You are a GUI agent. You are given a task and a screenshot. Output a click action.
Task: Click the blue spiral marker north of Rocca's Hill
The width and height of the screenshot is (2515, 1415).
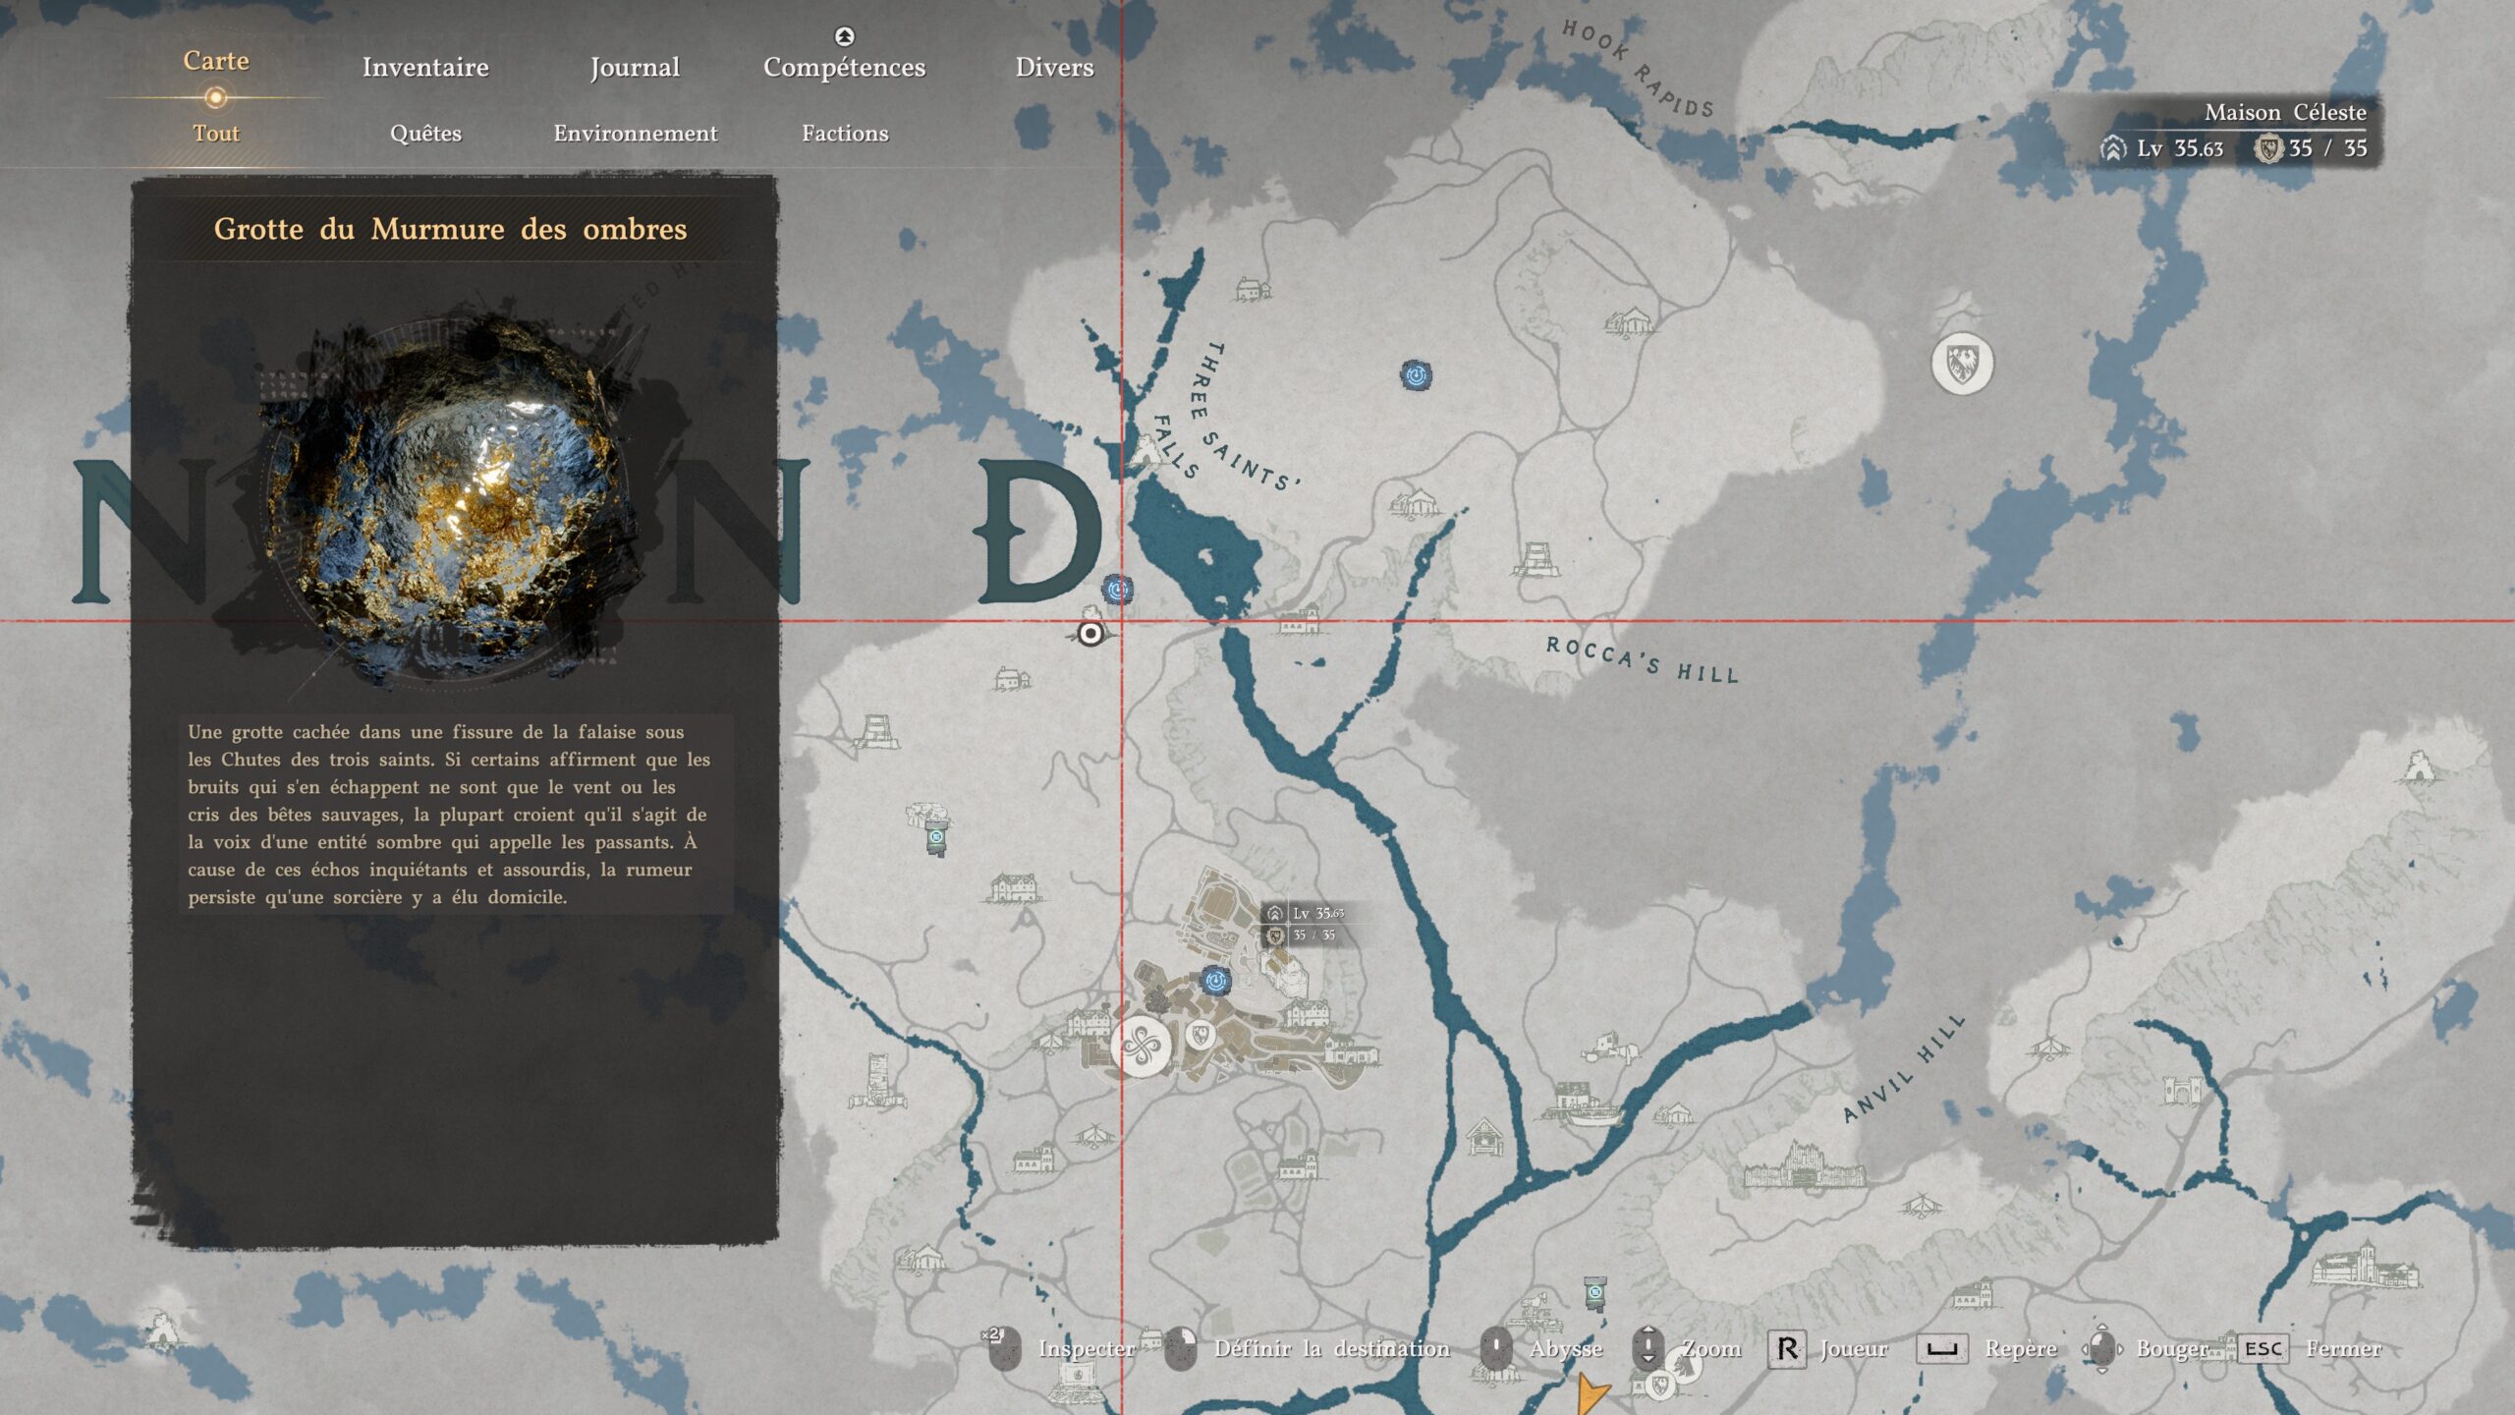tap(1416, 374)
